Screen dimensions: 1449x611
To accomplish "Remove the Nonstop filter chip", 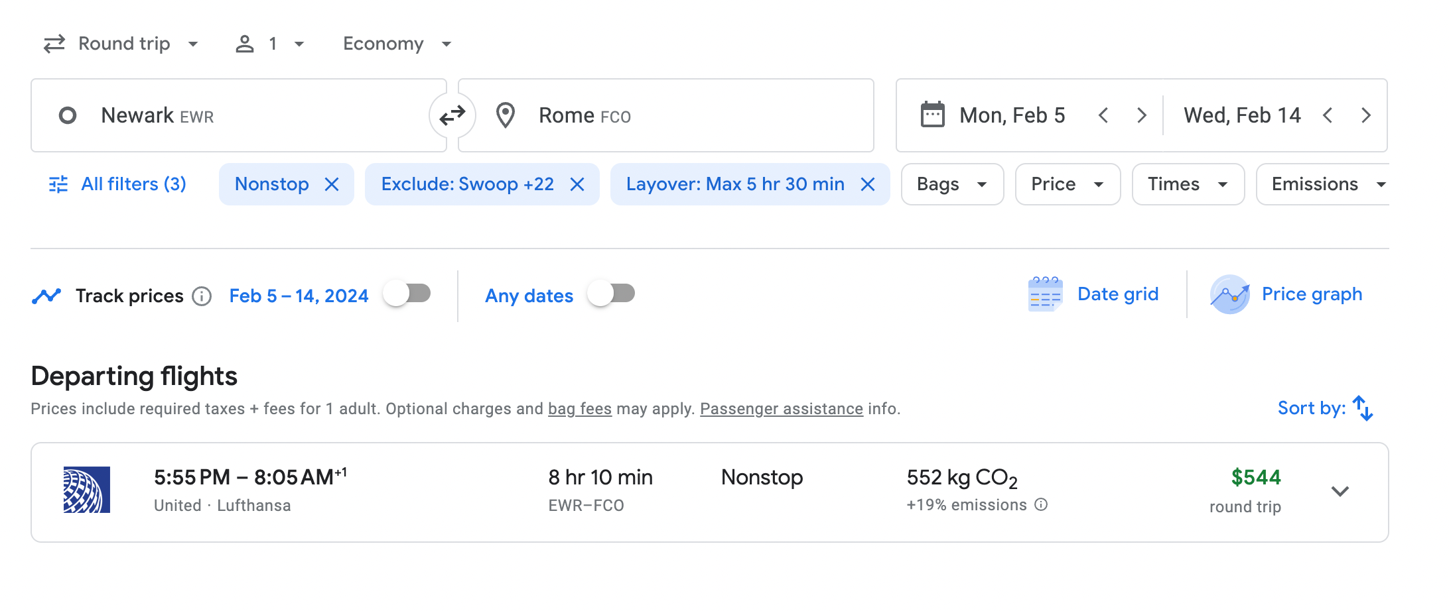I will [x=332, y=184].
